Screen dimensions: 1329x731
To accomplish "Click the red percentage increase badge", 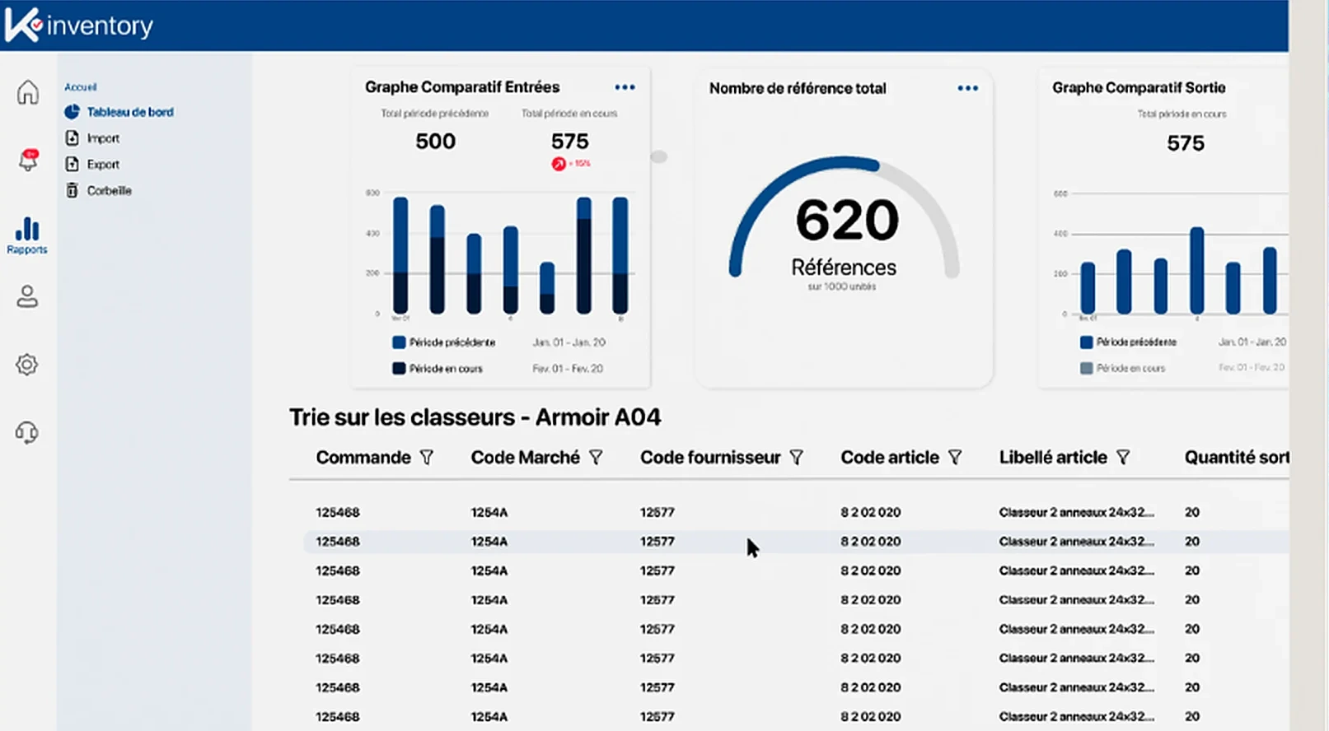I will click(571, 164).
